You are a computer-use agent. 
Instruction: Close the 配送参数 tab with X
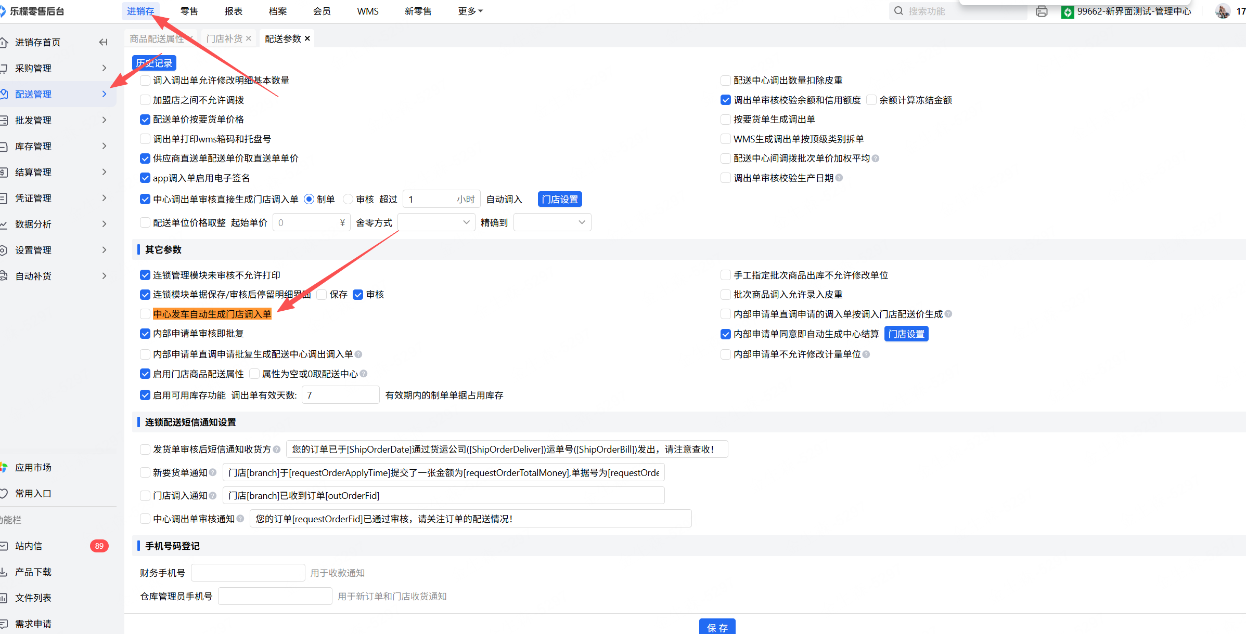click(307, 38)
